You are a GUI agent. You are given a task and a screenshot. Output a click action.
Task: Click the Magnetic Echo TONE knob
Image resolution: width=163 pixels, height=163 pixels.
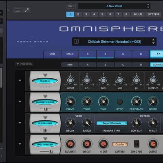coord(87,101)
